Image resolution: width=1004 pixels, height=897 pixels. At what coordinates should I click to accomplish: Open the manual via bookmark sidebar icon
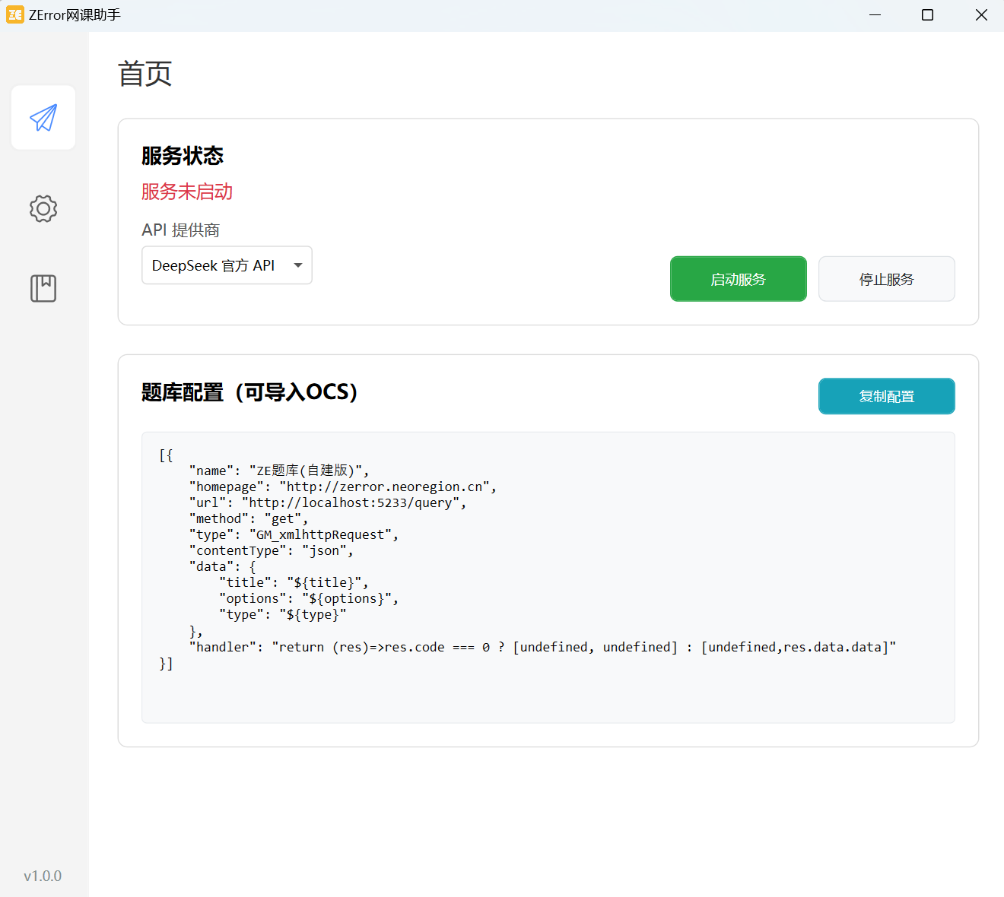[x=43, y=288]
